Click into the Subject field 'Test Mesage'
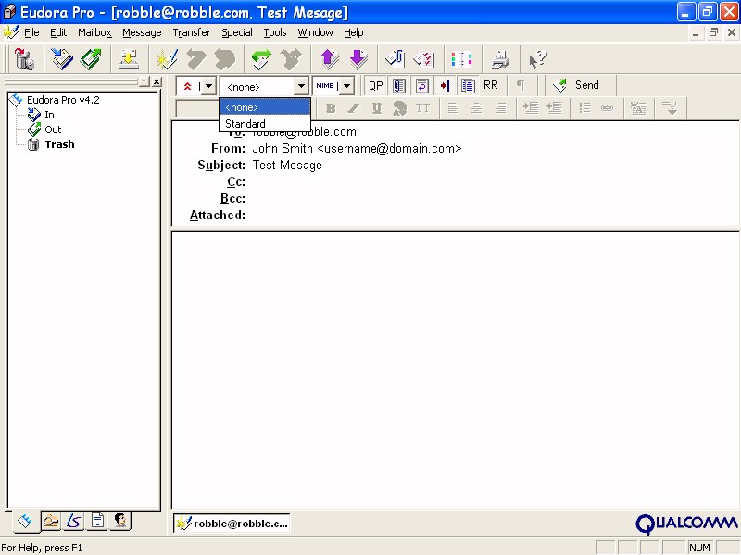Image resolution: width=741 pixels, height=555 pixels. click(x=287, y=166)
